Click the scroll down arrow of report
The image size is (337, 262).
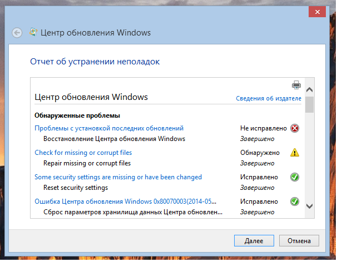pos(310,206)
